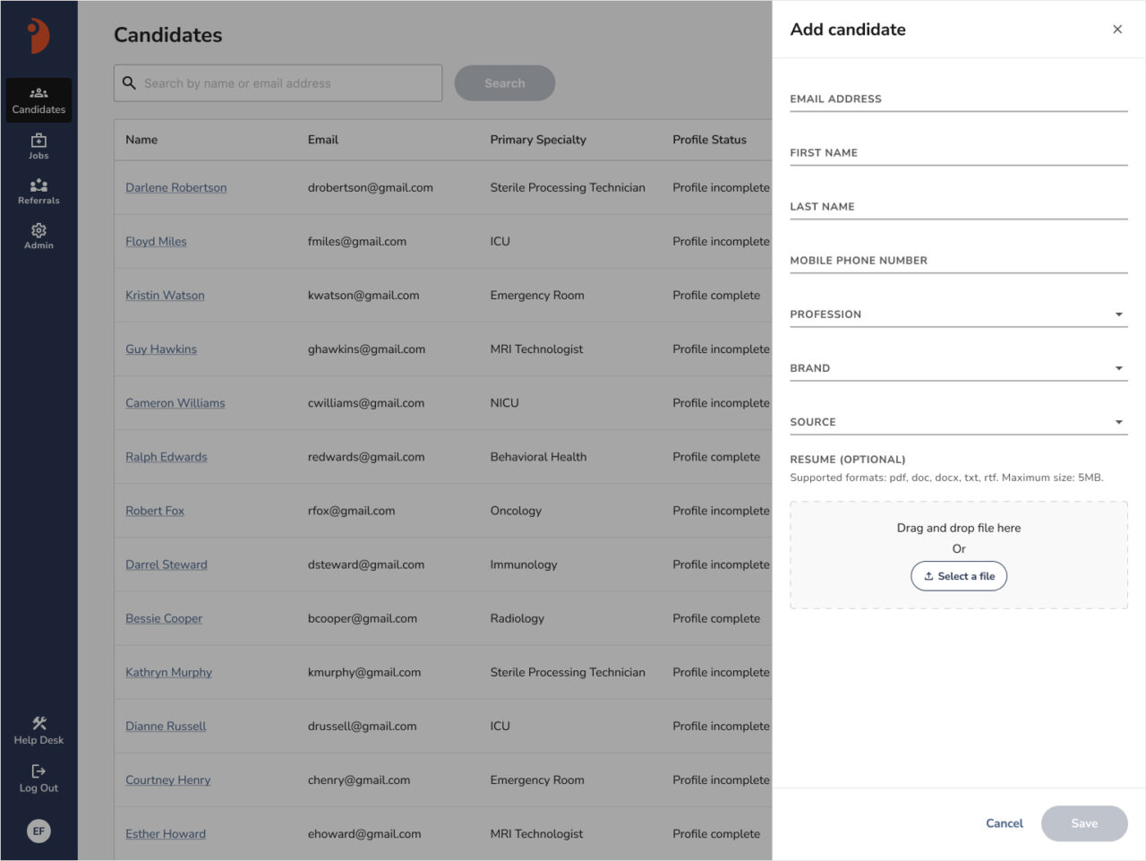Open Floyd Miles candidate link
Screen dimensions: 1146x861
tap(156, 241)
